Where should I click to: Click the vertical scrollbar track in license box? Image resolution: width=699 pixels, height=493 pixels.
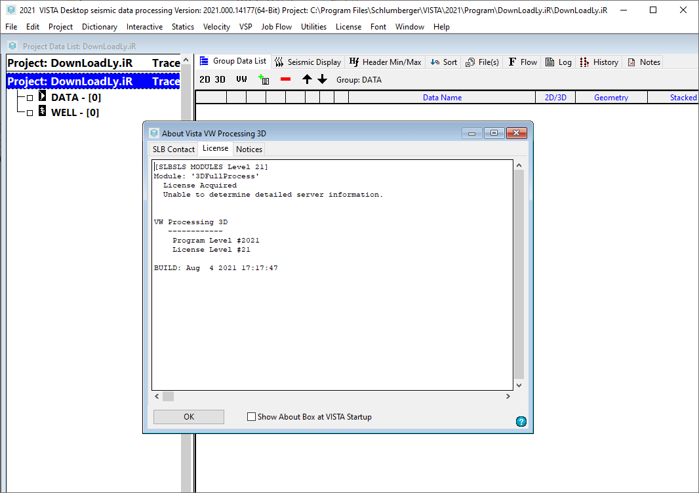click(x=519, y=275)
